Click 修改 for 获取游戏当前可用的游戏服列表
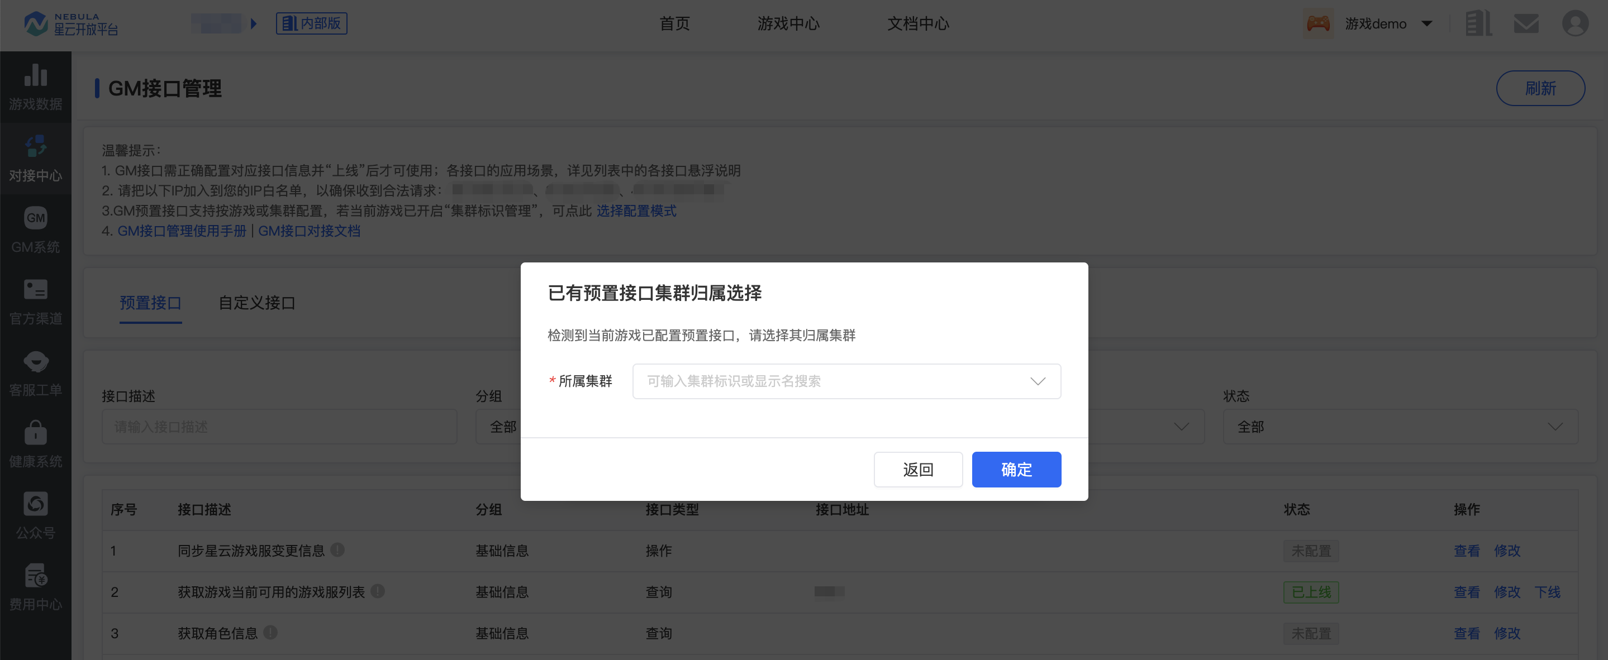 click(1507, 592)
